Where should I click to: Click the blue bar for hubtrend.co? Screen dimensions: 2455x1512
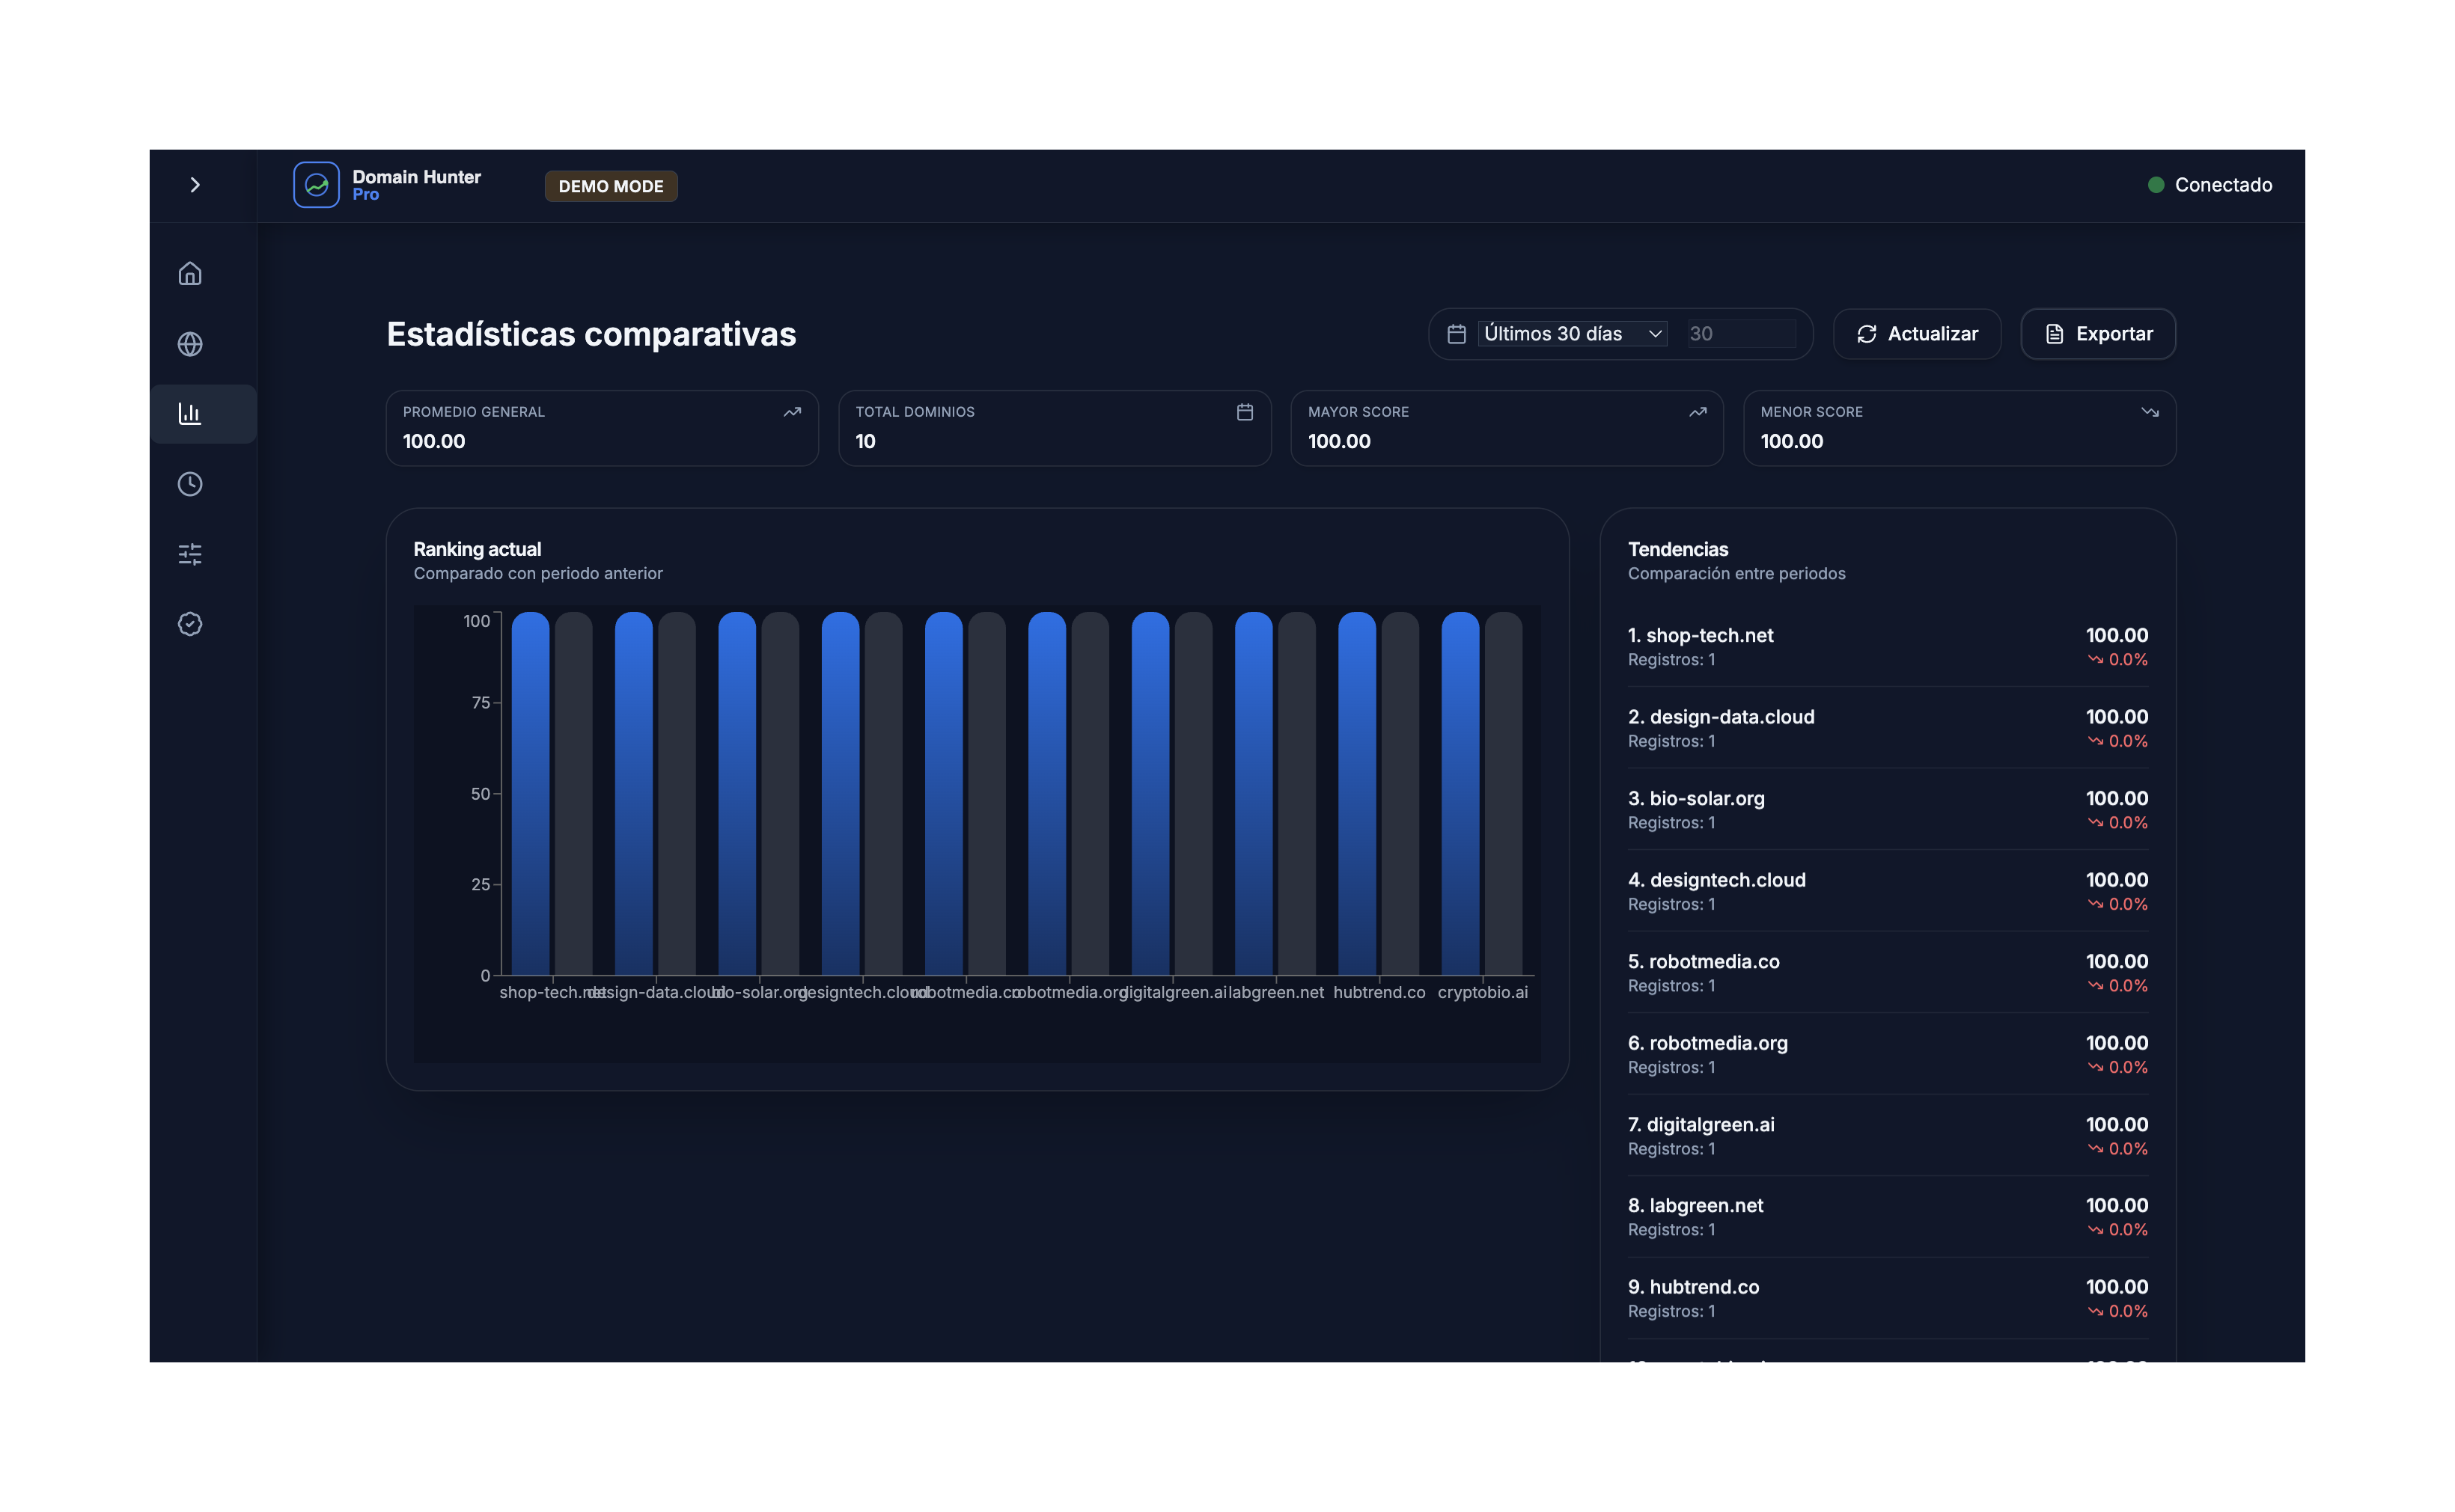click(x=1356, y=795)
